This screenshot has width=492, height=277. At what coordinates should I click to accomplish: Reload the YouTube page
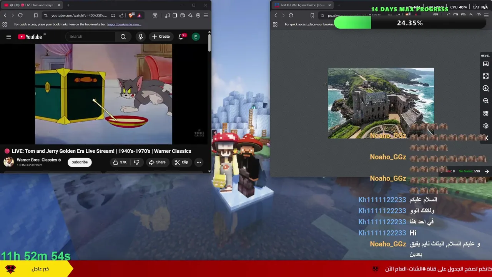[20, 15]
